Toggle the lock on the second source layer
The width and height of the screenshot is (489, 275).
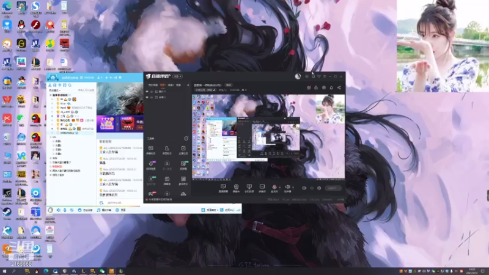pyautogui.click(x=152, y=97)
